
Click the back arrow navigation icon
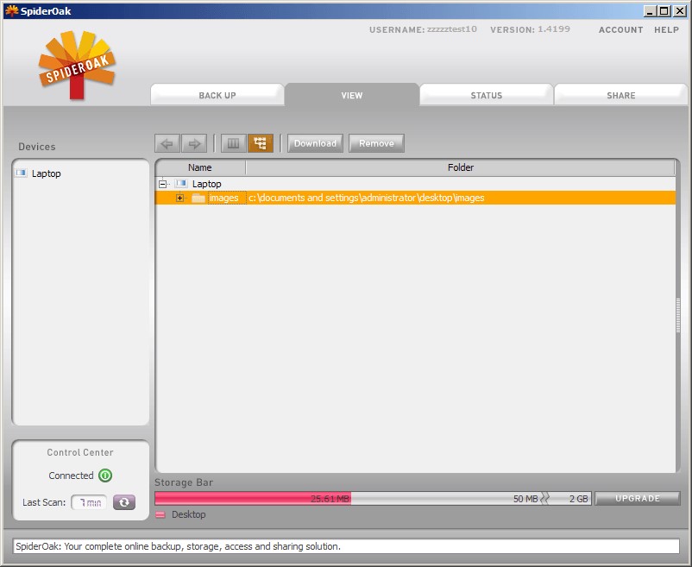click(167, 143)
